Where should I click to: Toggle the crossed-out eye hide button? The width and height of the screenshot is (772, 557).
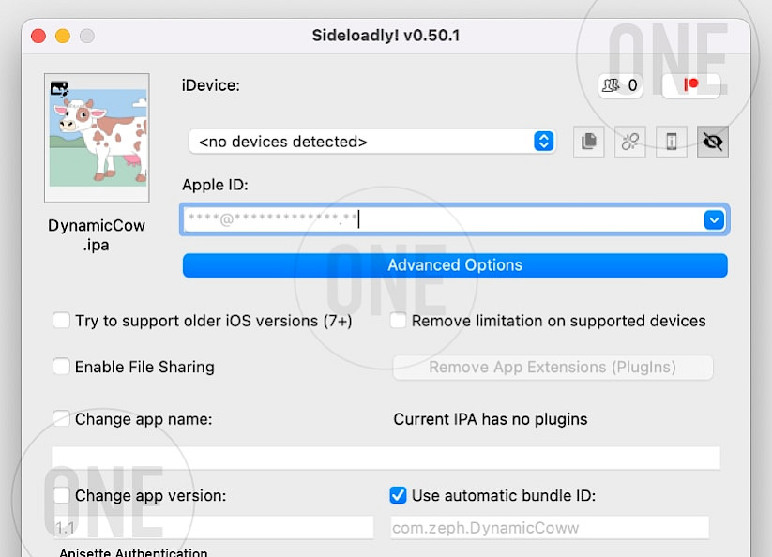point(713,142)
